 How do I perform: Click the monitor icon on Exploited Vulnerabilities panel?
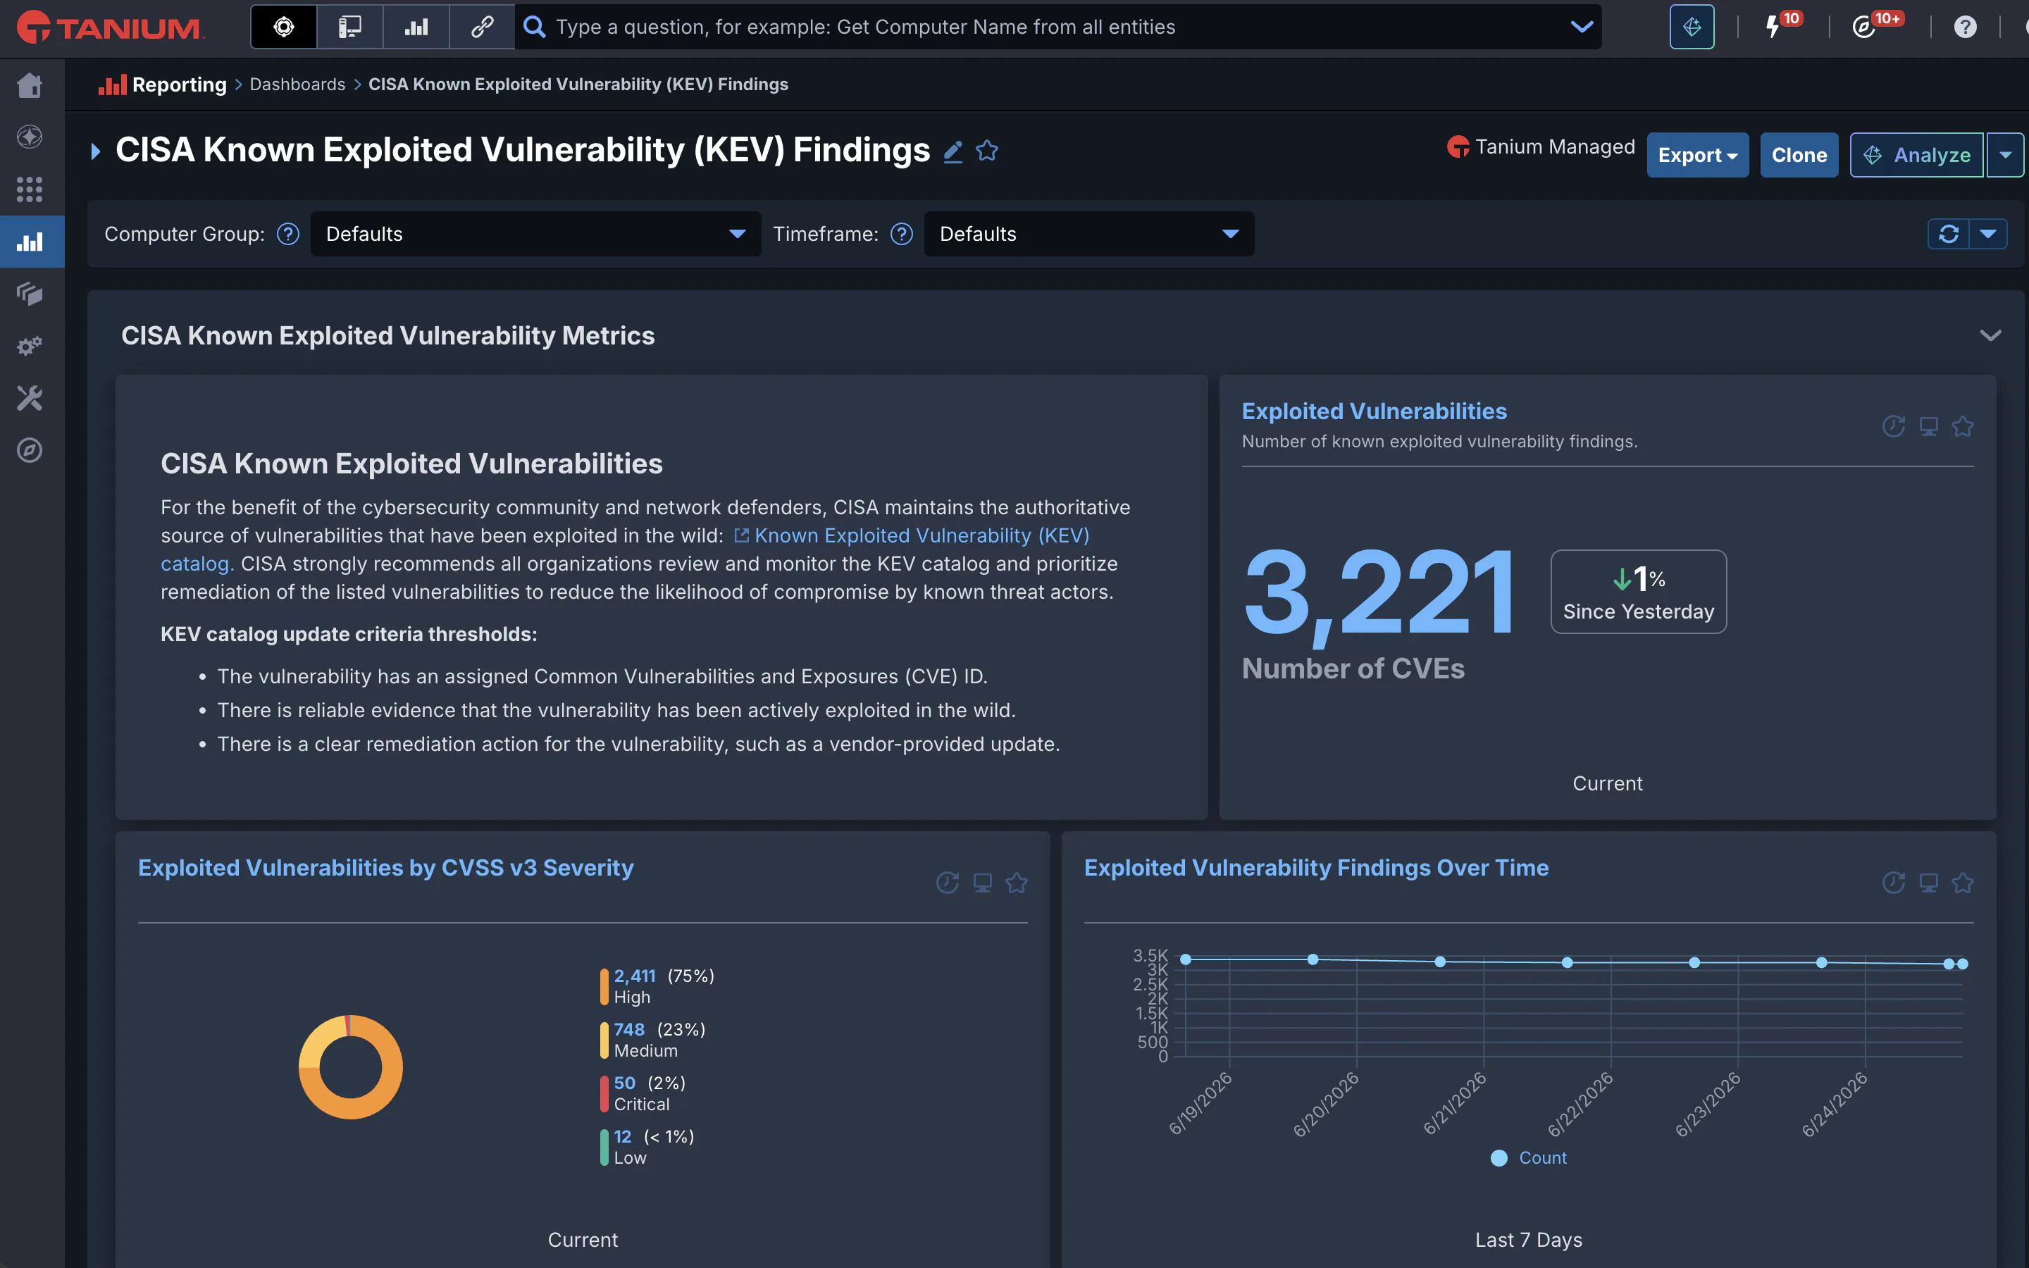click(x=1928, y=427)
